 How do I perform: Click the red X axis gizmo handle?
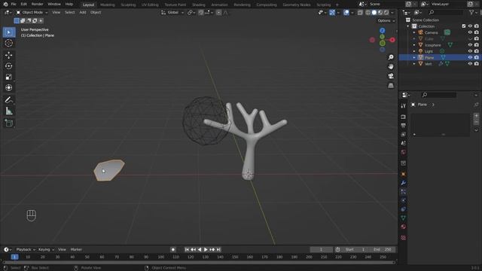click(392, 40)
